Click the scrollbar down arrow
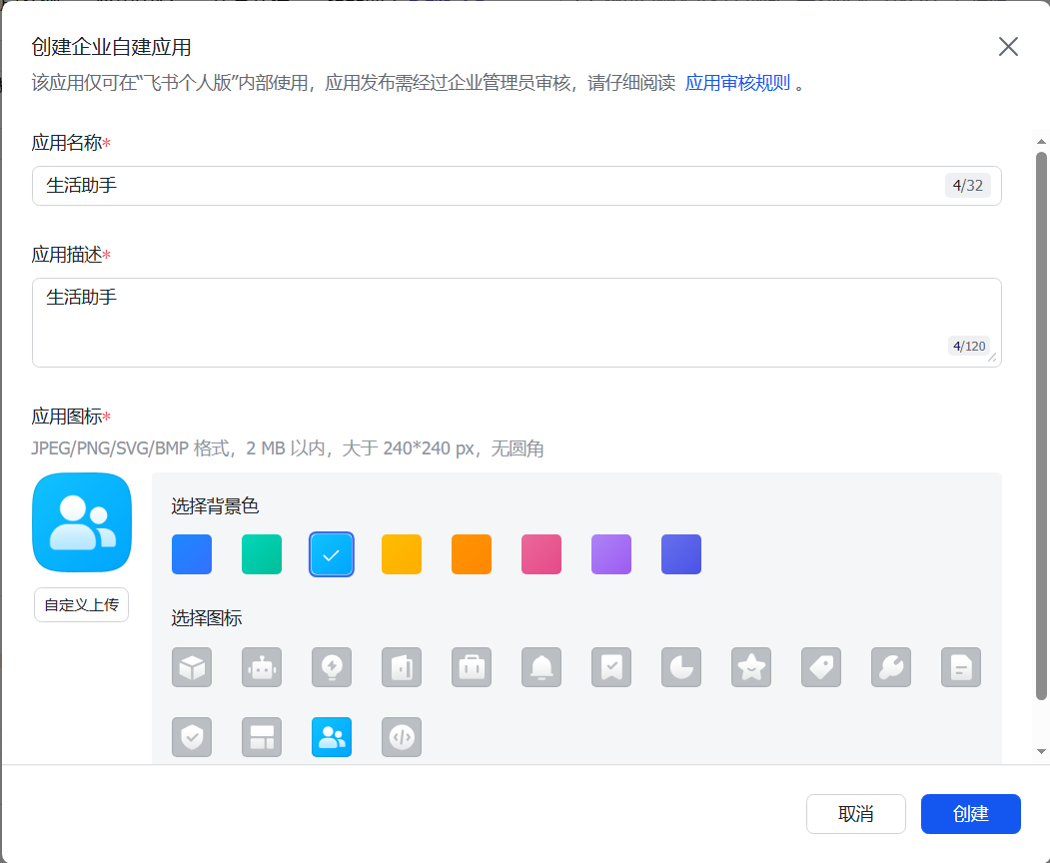The width and height of the screenshot is (1050, 863). pyautogui.click(x=1041, y=751)
